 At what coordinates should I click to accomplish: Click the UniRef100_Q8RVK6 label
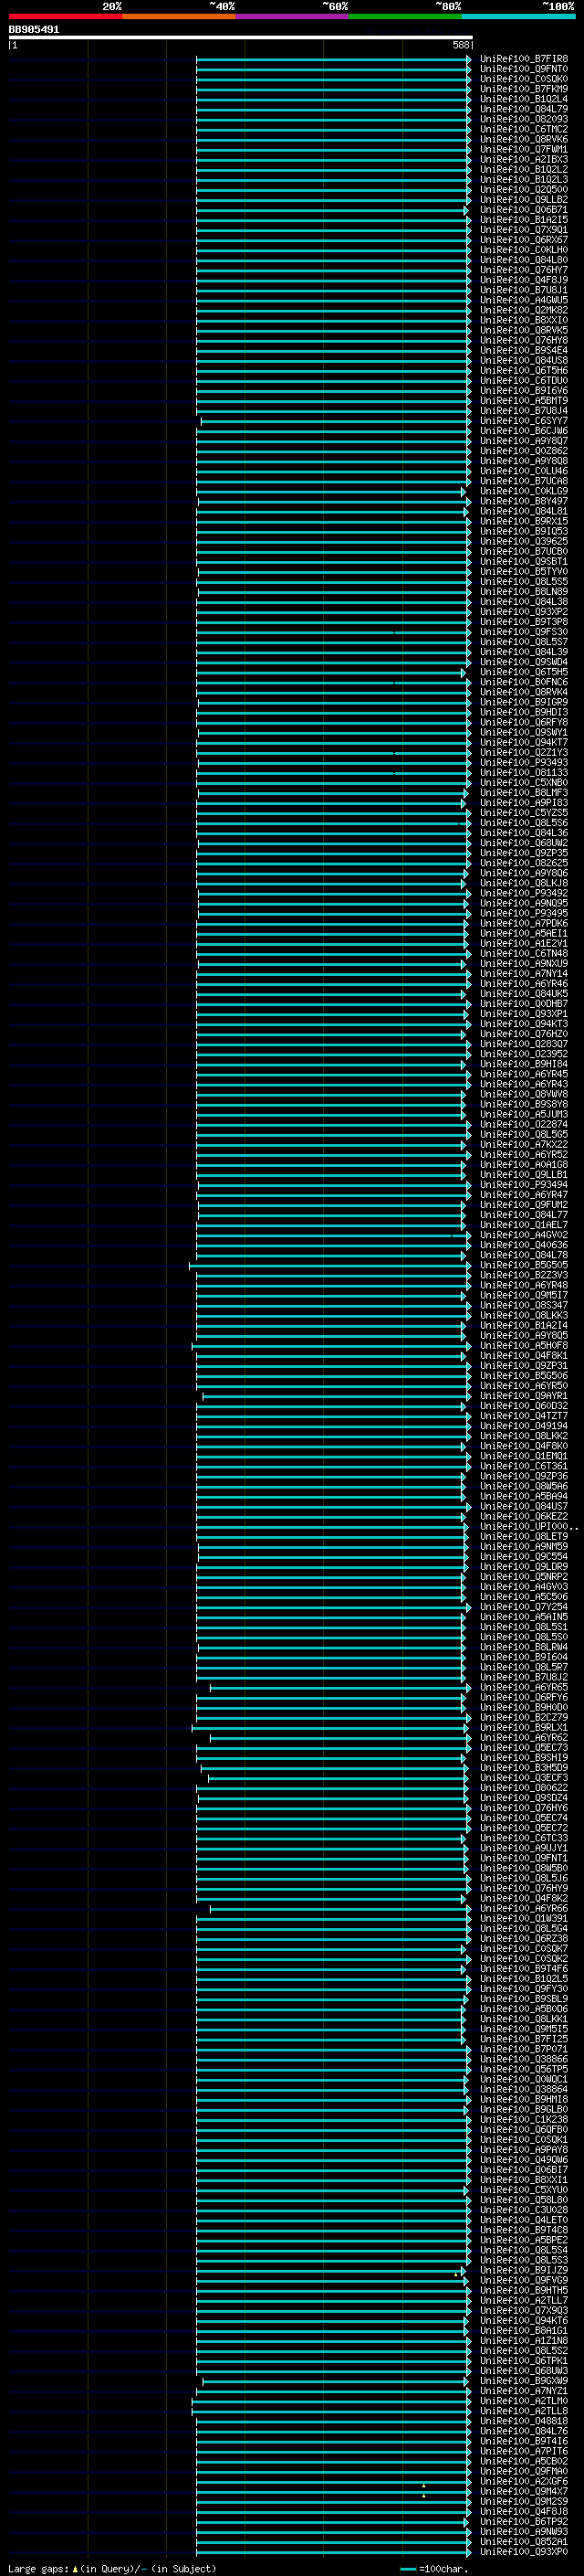(x=523, y=139)
